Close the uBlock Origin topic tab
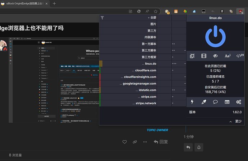 (x=46, y=4)
